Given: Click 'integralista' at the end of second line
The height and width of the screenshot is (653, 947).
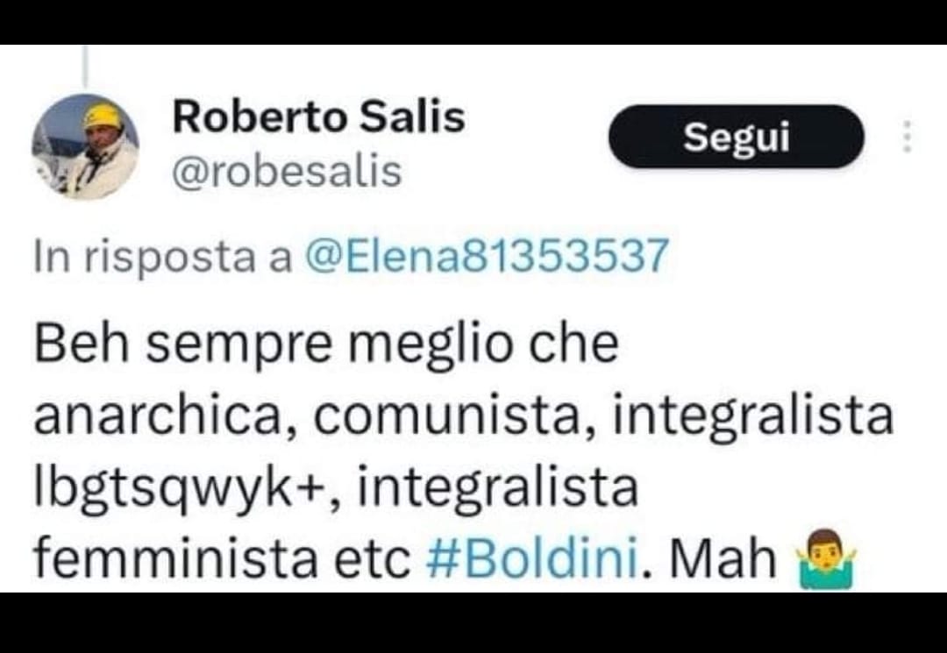Looking at the screenshot, I should coord(753,417).
